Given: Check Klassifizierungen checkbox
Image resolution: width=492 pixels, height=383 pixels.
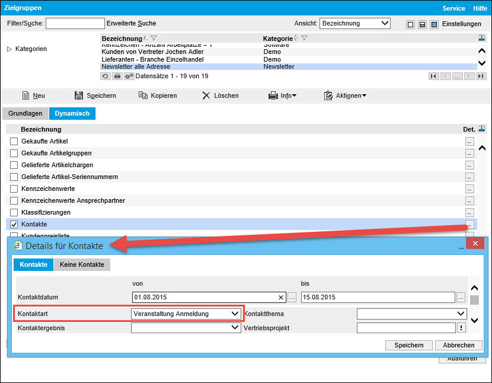Looking at the screenshot, I should point(14,212).
